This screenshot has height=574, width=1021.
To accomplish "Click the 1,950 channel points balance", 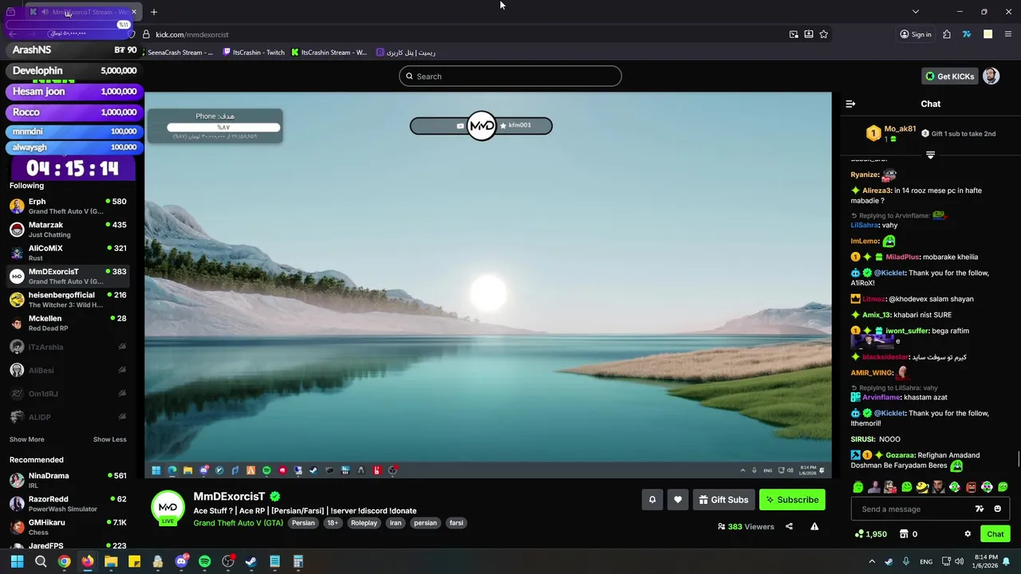I will pos(870,534).
